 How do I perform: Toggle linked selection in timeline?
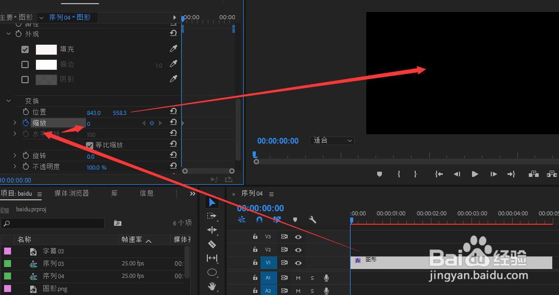(x=277, y=220)
